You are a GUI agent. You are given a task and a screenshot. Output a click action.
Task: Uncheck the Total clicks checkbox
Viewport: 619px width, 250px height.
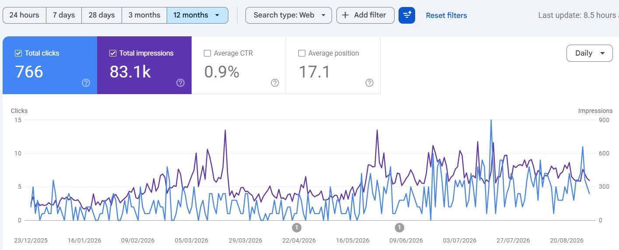(x=18, y=53)
